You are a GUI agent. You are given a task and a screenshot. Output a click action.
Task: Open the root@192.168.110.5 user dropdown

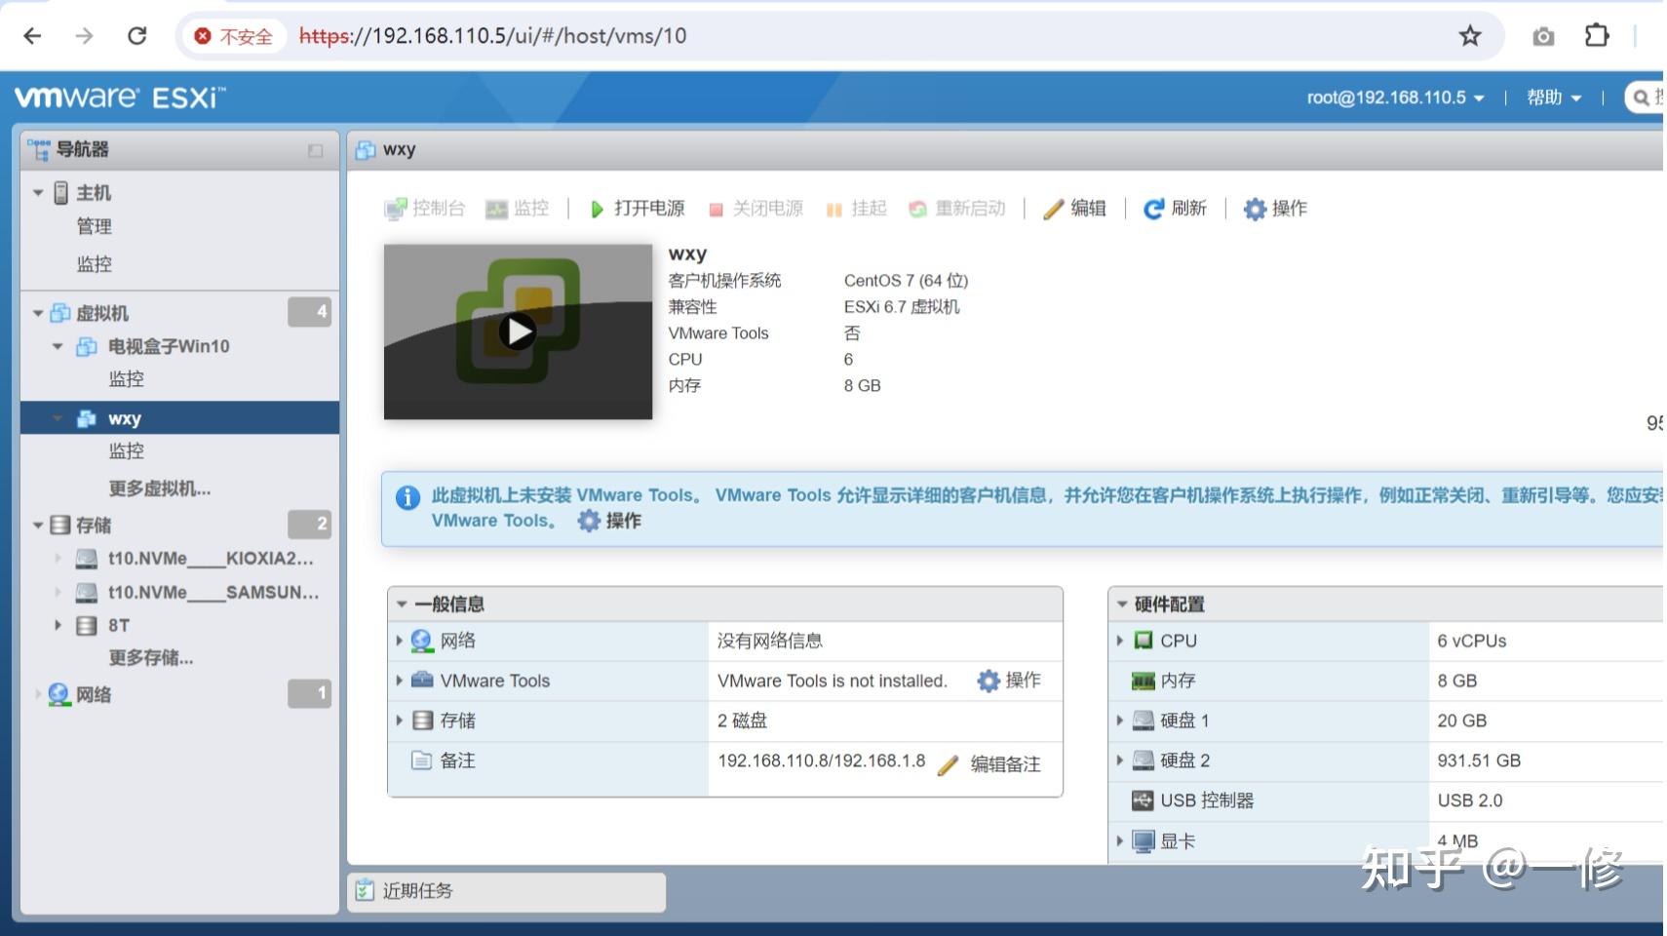tap(1395, 97)
